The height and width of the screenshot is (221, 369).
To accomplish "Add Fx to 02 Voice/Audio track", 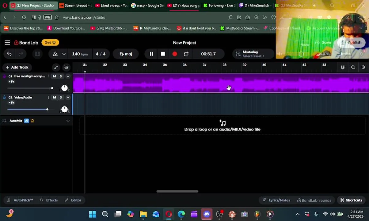I will [11, 103].
